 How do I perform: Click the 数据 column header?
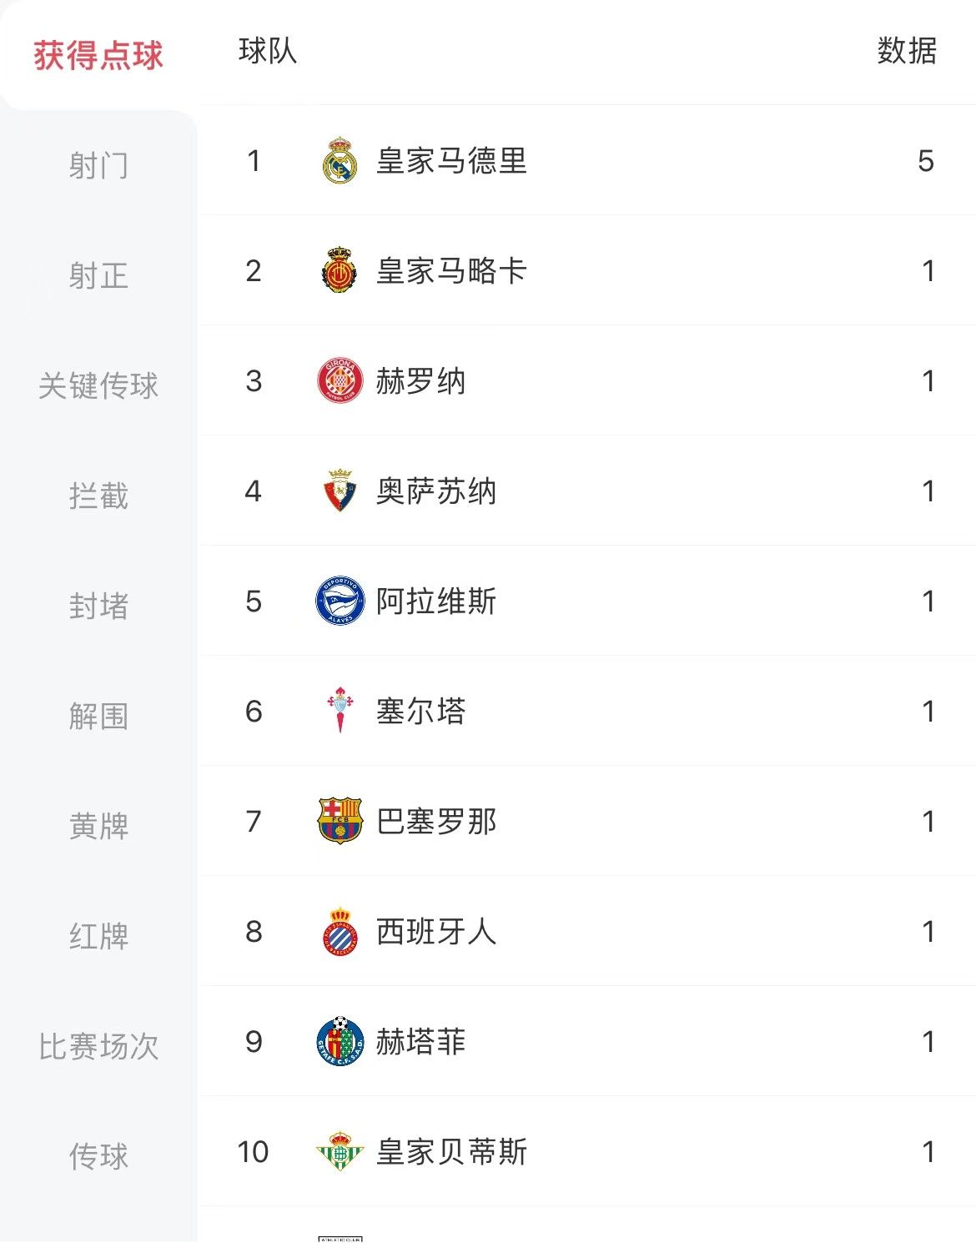point(907,51)
